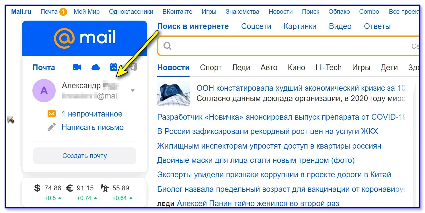Open Почта in top navigation
This screenshot has height=213, width=425.
49,12
